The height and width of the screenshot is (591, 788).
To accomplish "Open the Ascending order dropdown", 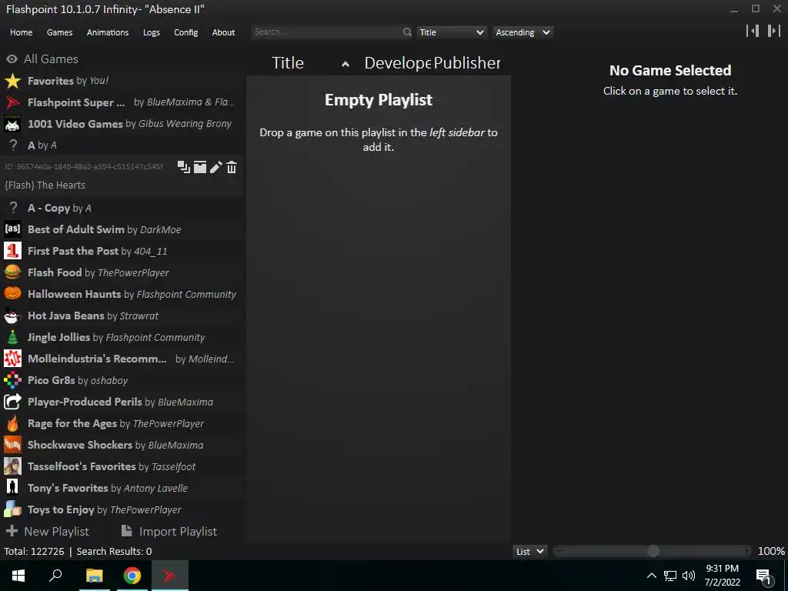I will 523,32.
